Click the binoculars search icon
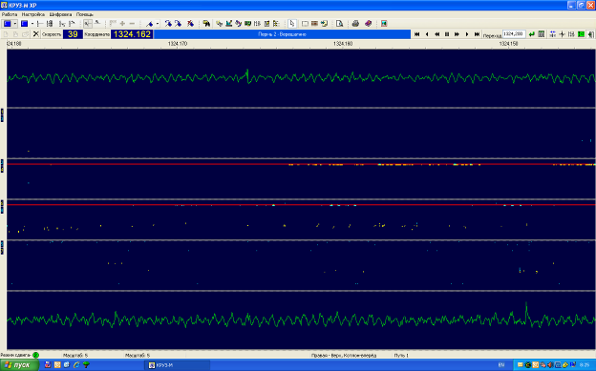The height and width of the screenshot is (371, 596). pos(206,24)
